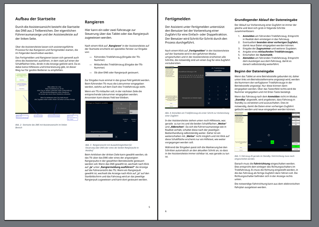Viewport: 319px width, 227px height.
Task: Click the "Ja" button in Rangieransicht figure
Action: [x=99, y=136]
